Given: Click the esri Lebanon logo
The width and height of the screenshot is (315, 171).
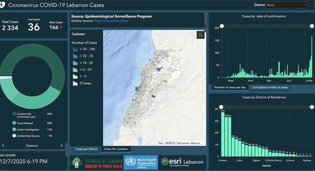Looking at the screenshot, I should tap(182, 162).
